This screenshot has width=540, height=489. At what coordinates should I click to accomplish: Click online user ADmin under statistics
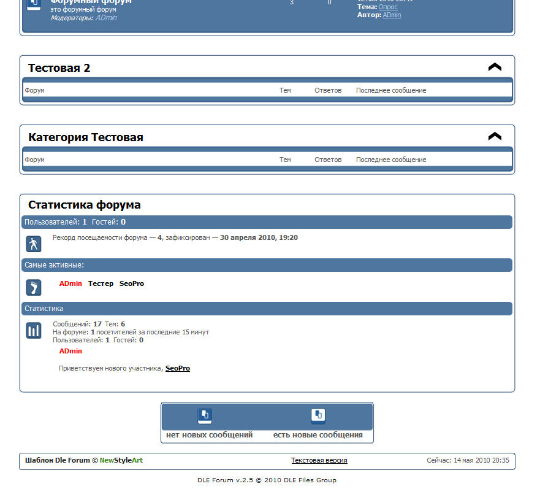pyautogui.click(x=70, y=351)
